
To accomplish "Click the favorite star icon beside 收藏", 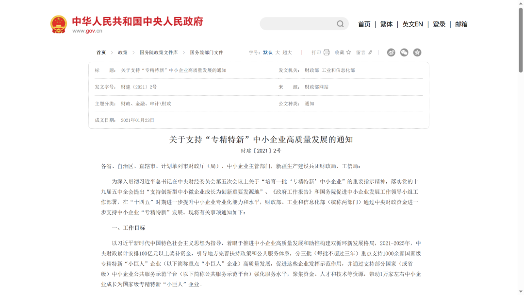I will coord(348,52).
